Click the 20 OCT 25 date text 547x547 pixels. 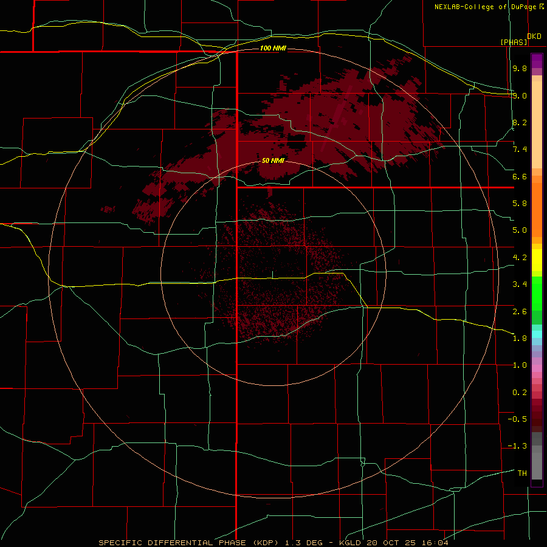click(390, 543)
